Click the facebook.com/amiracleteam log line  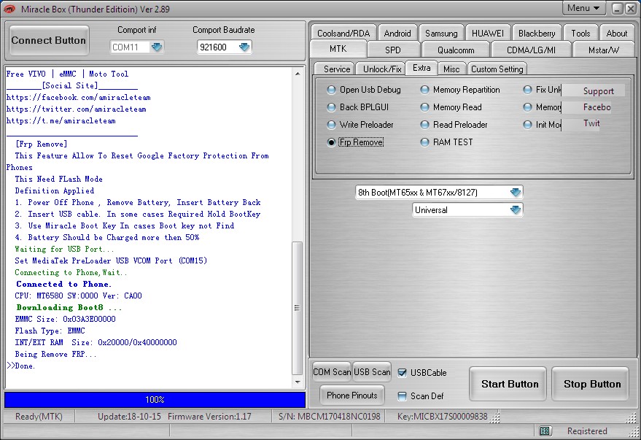(79, 97)
